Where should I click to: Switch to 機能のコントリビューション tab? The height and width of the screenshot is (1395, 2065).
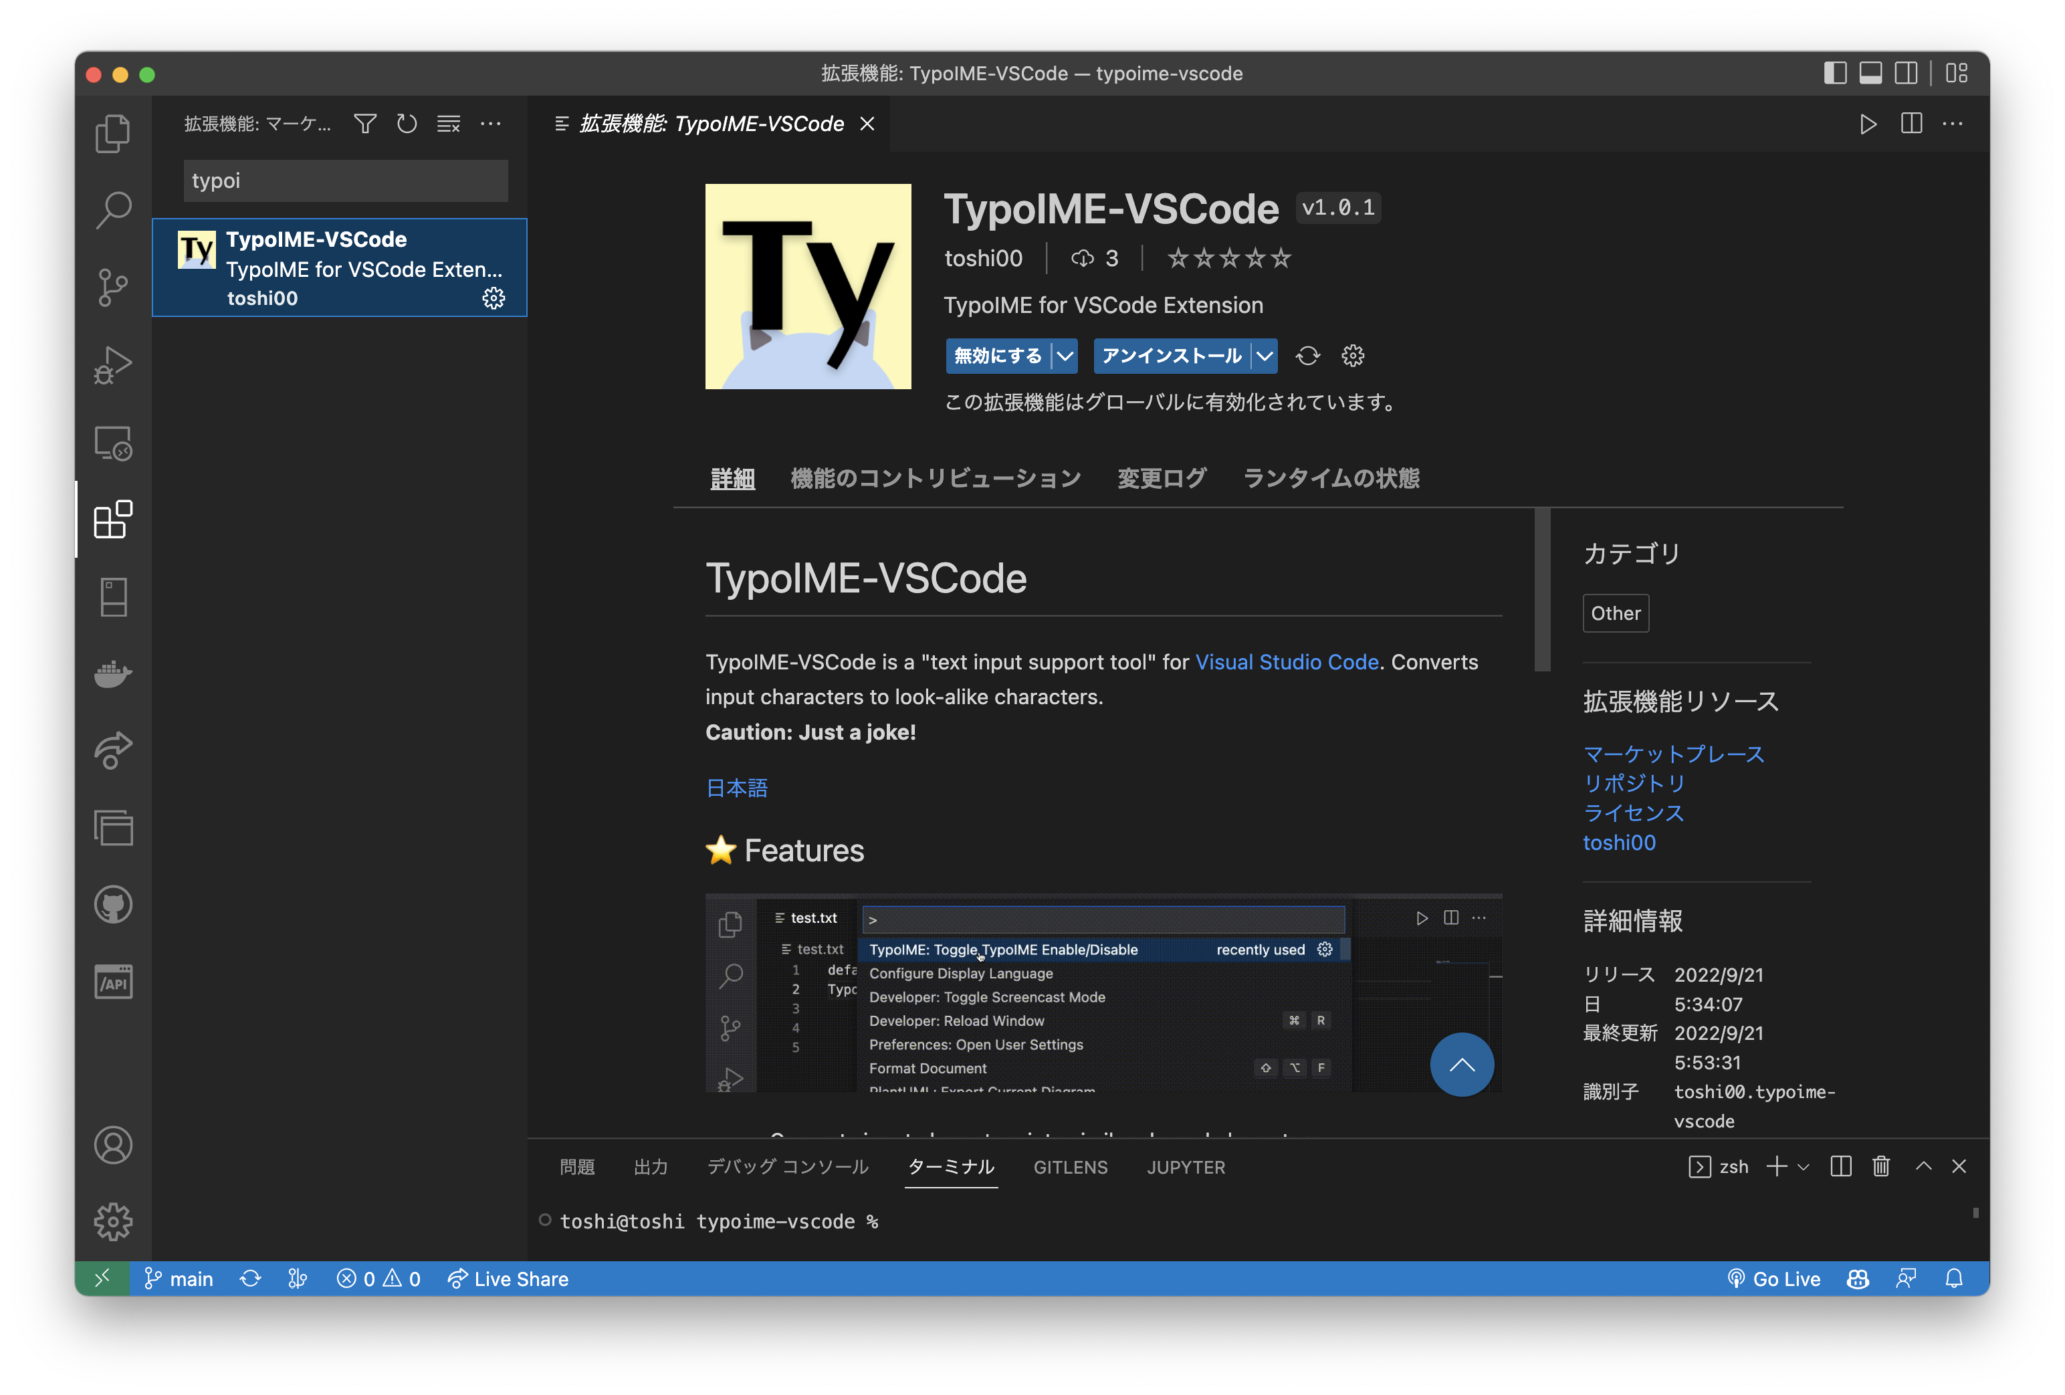(x=936, y=479)
